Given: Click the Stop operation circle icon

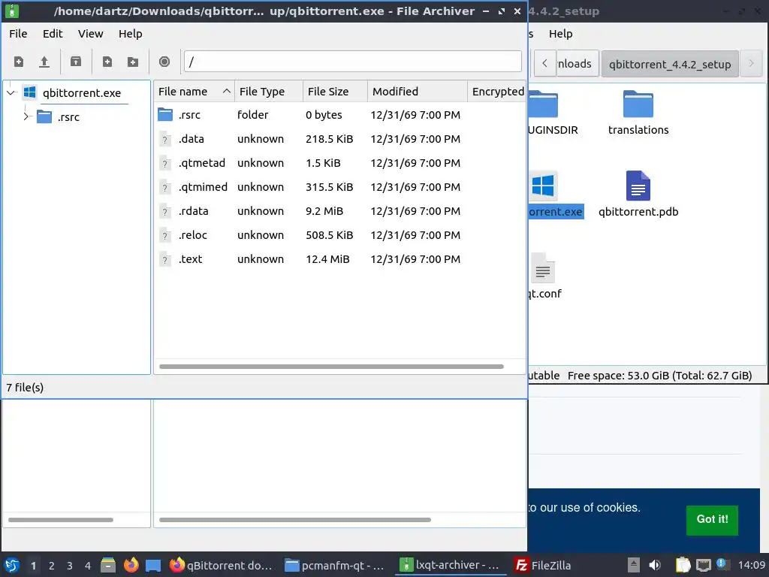Looking at the screenshot, I should (164, 62).
